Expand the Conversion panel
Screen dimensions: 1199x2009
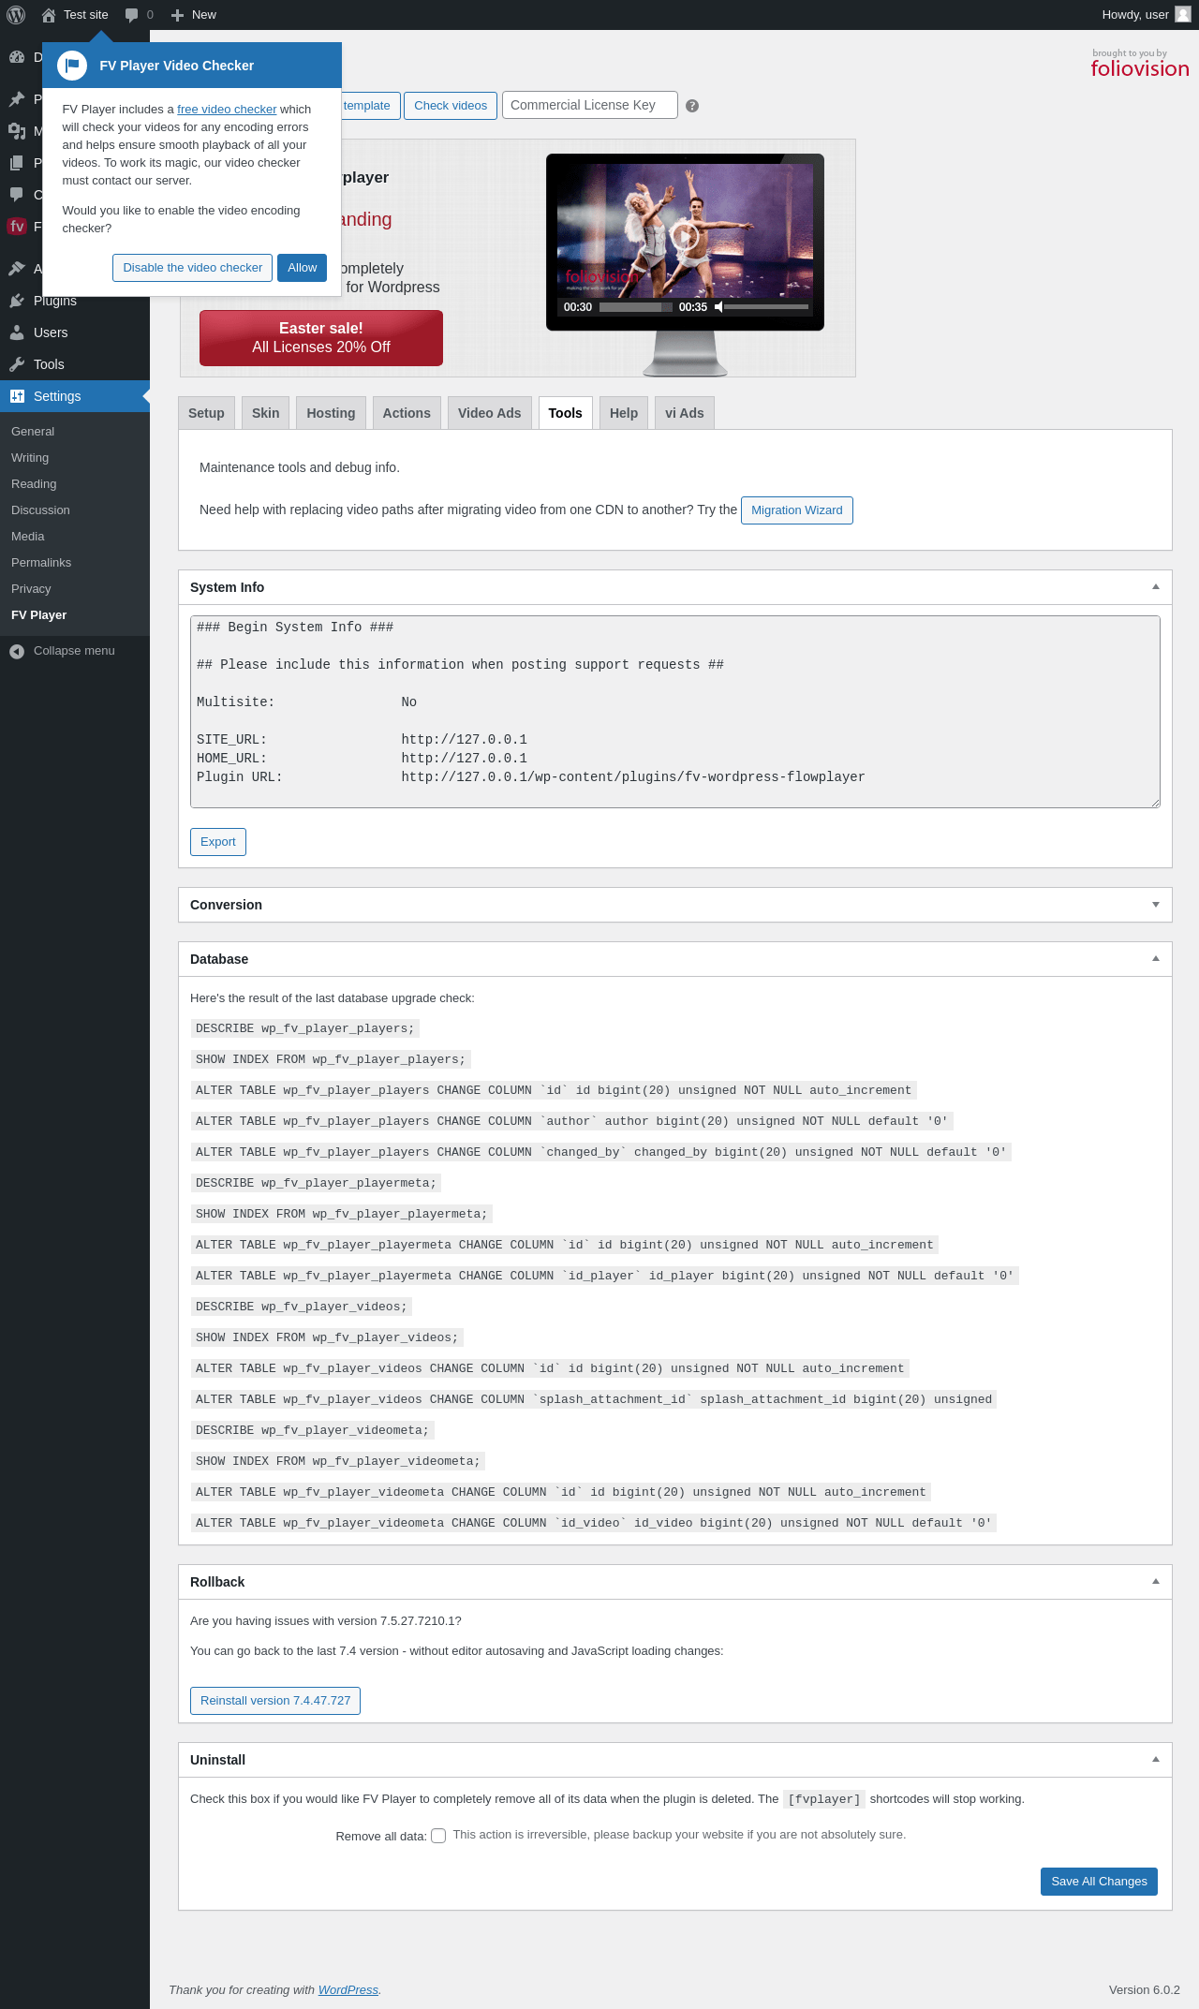(x=1156, y=905)
